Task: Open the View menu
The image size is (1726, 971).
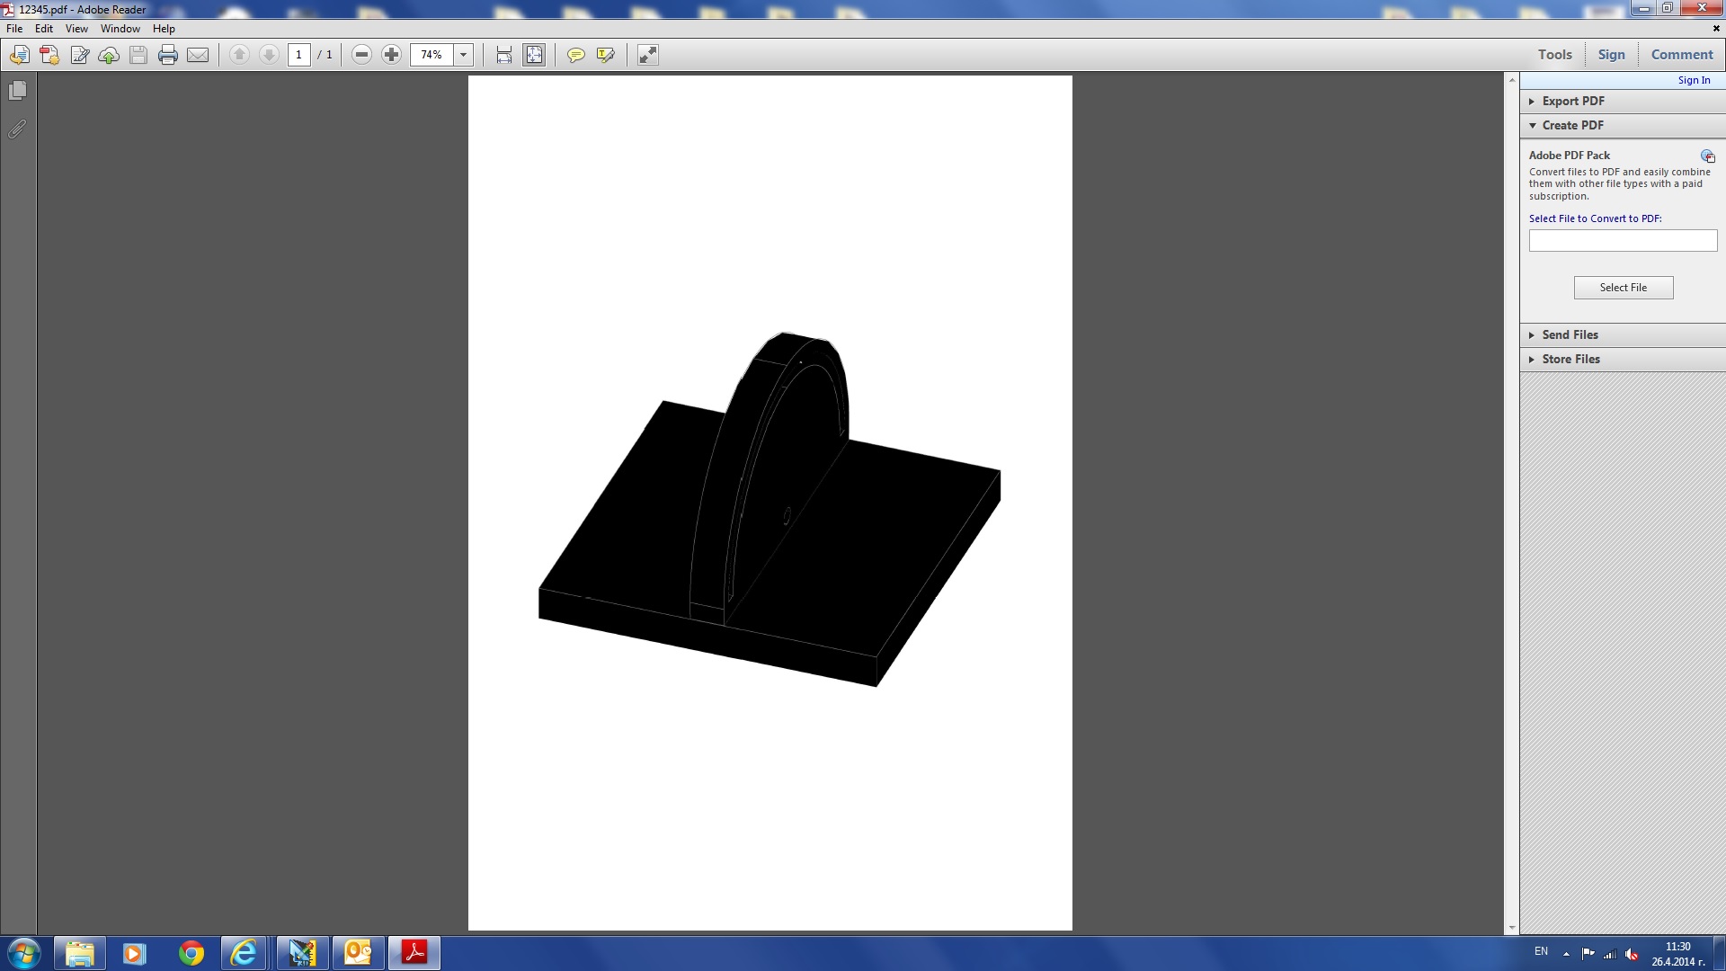Action: click(76, 29)
